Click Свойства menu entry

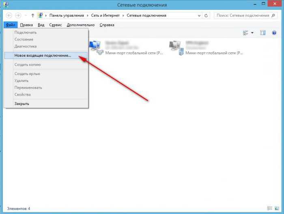pos(46,94)
